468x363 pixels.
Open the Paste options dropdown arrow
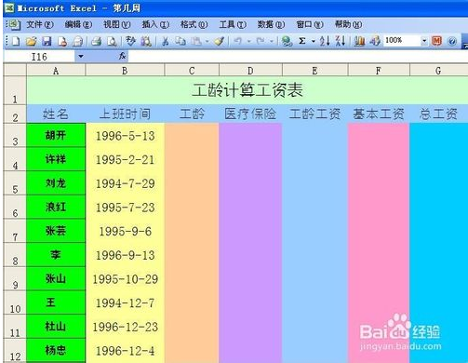tap(207, 41)
